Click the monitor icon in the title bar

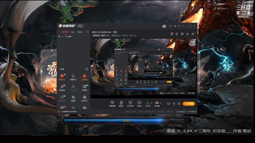(175, 26)
